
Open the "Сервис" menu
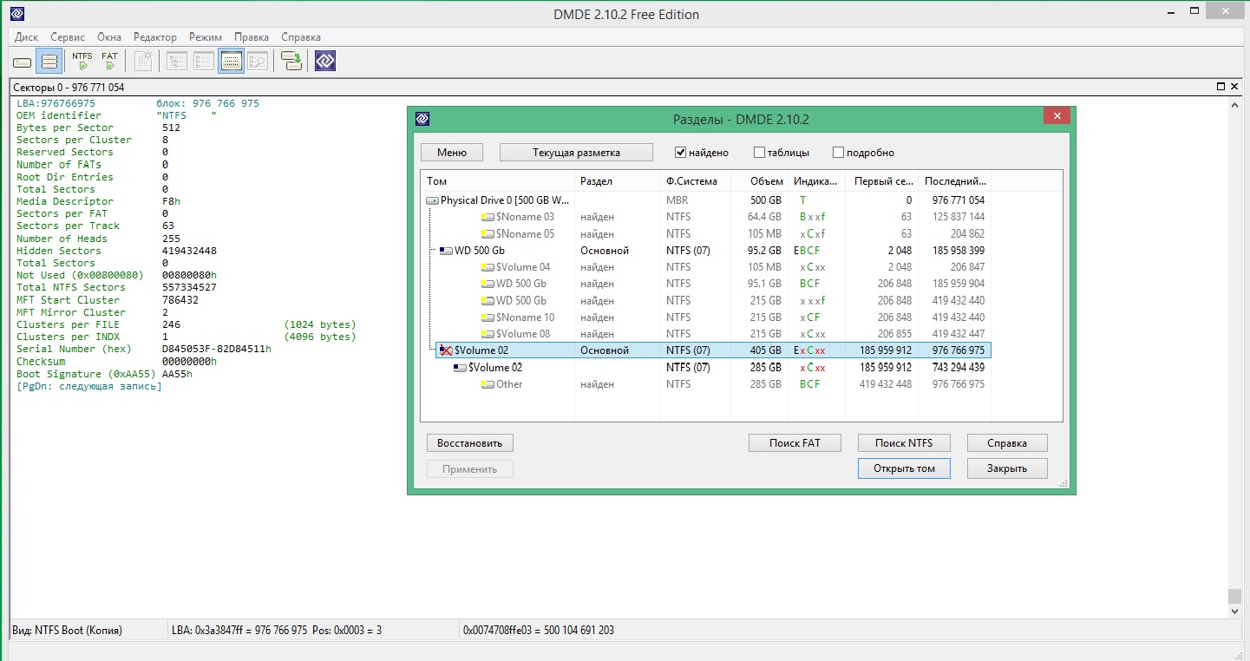click(68, 37)
